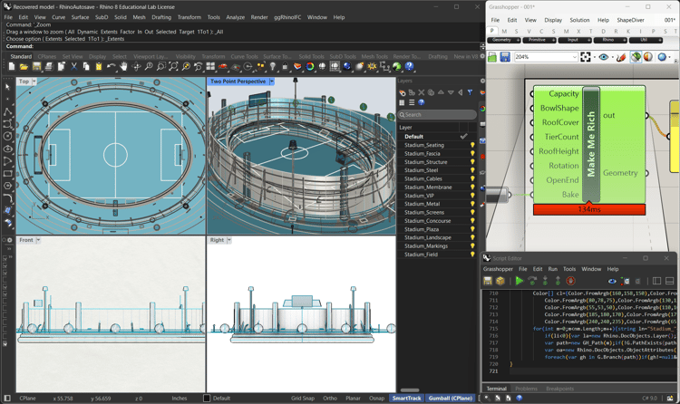680x404 pixels.
Task: Run the script with the green play button
Action: coord(520,281)
